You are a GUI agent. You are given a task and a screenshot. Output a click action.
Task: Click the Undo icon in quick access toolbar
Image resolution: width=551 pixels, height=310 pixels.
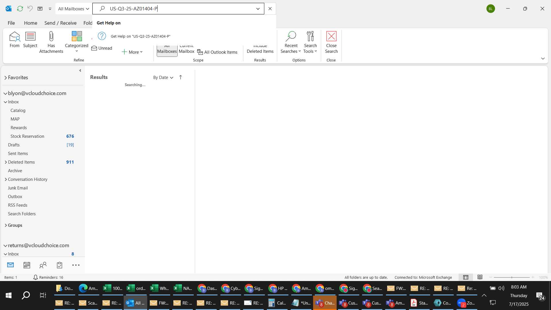pyautogui.click(x=30, y=9)
